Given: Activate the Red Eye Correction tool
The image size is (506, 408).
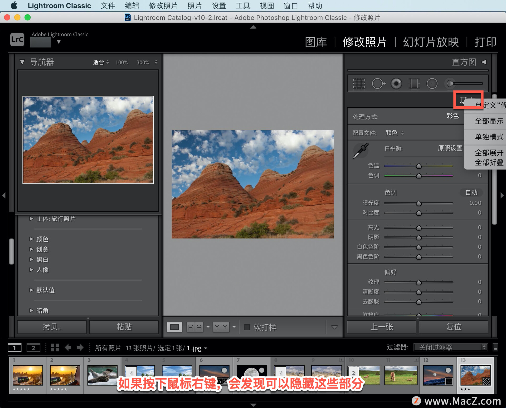Looking at the screenshot, I should coord(396,84).
